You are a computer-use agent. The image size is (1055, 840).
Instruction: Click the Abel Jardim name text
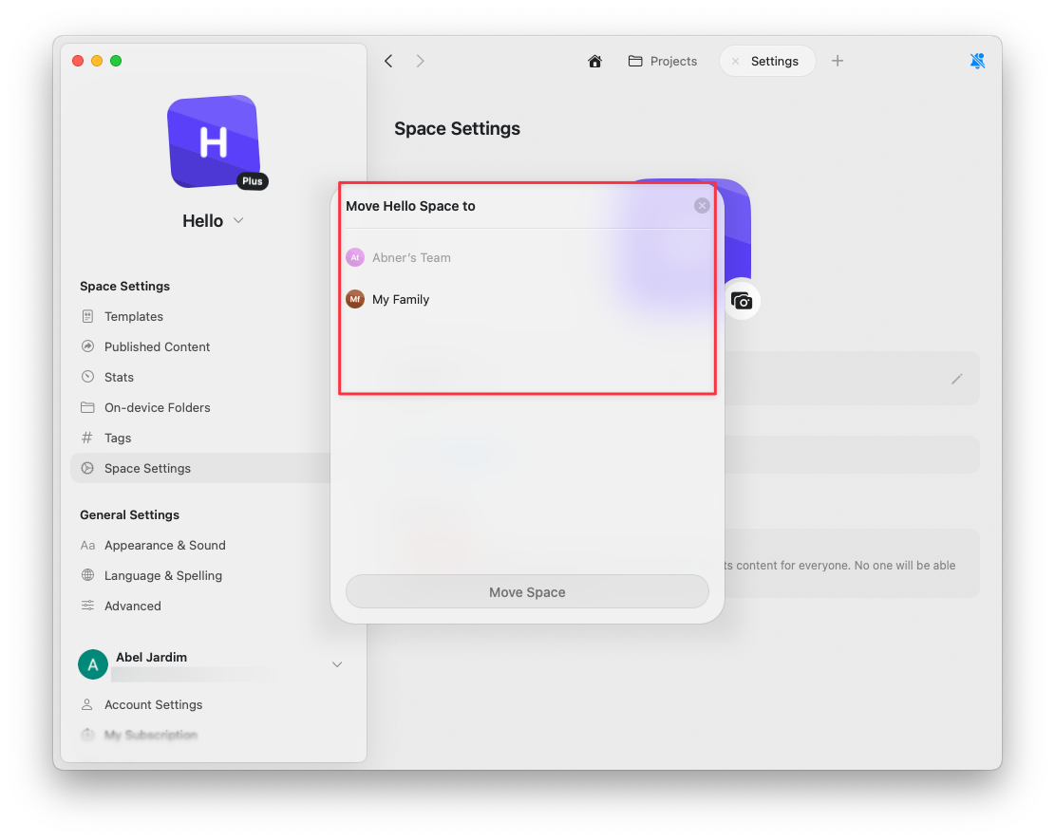click(x=151, y=657)
